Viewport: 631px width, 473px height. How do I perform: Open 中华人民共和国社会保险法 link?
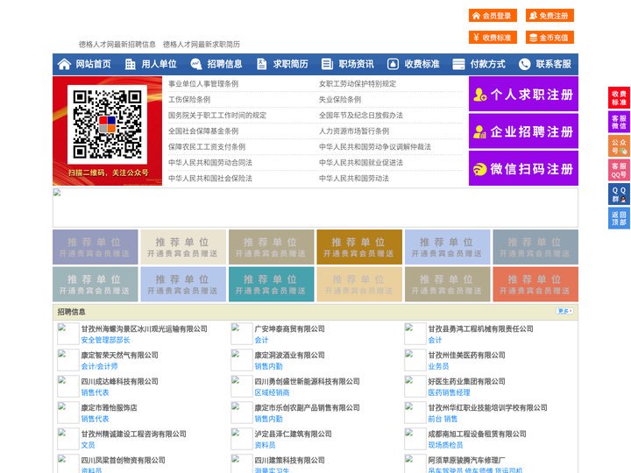pos(210,178)
